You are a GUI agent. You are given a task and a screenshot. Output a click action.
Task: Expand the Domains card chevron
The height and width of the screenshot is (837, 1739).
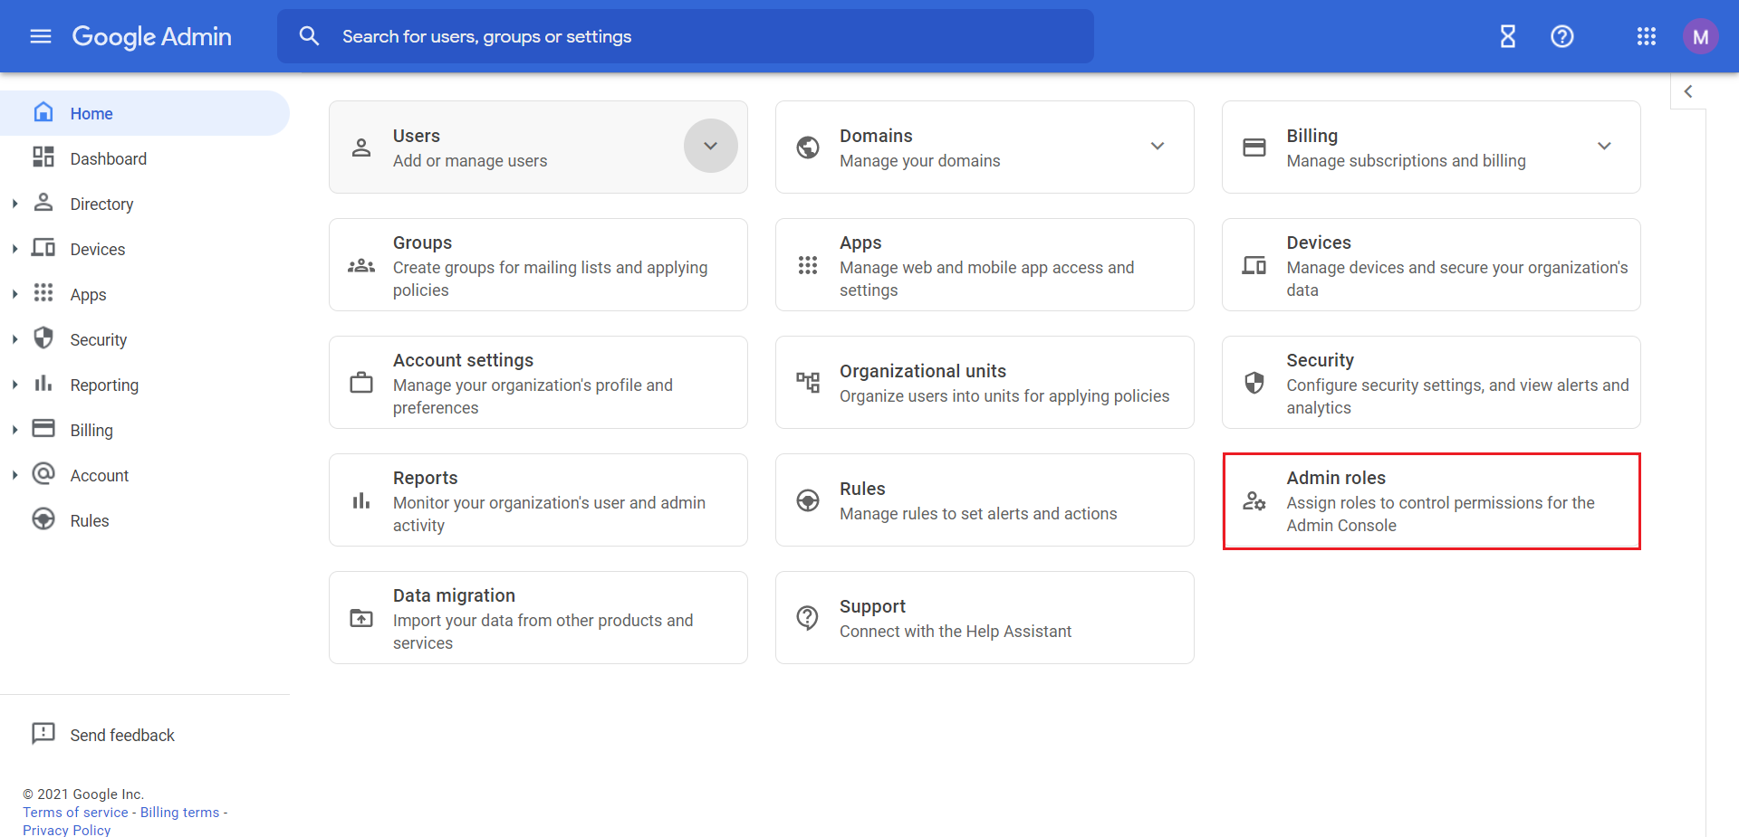tap(1158, 146)
